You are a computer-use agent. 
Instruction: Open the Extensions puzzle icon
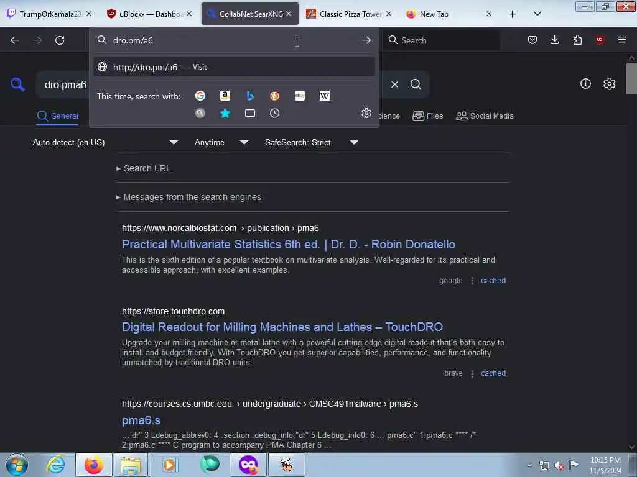[x=577, y=40]
